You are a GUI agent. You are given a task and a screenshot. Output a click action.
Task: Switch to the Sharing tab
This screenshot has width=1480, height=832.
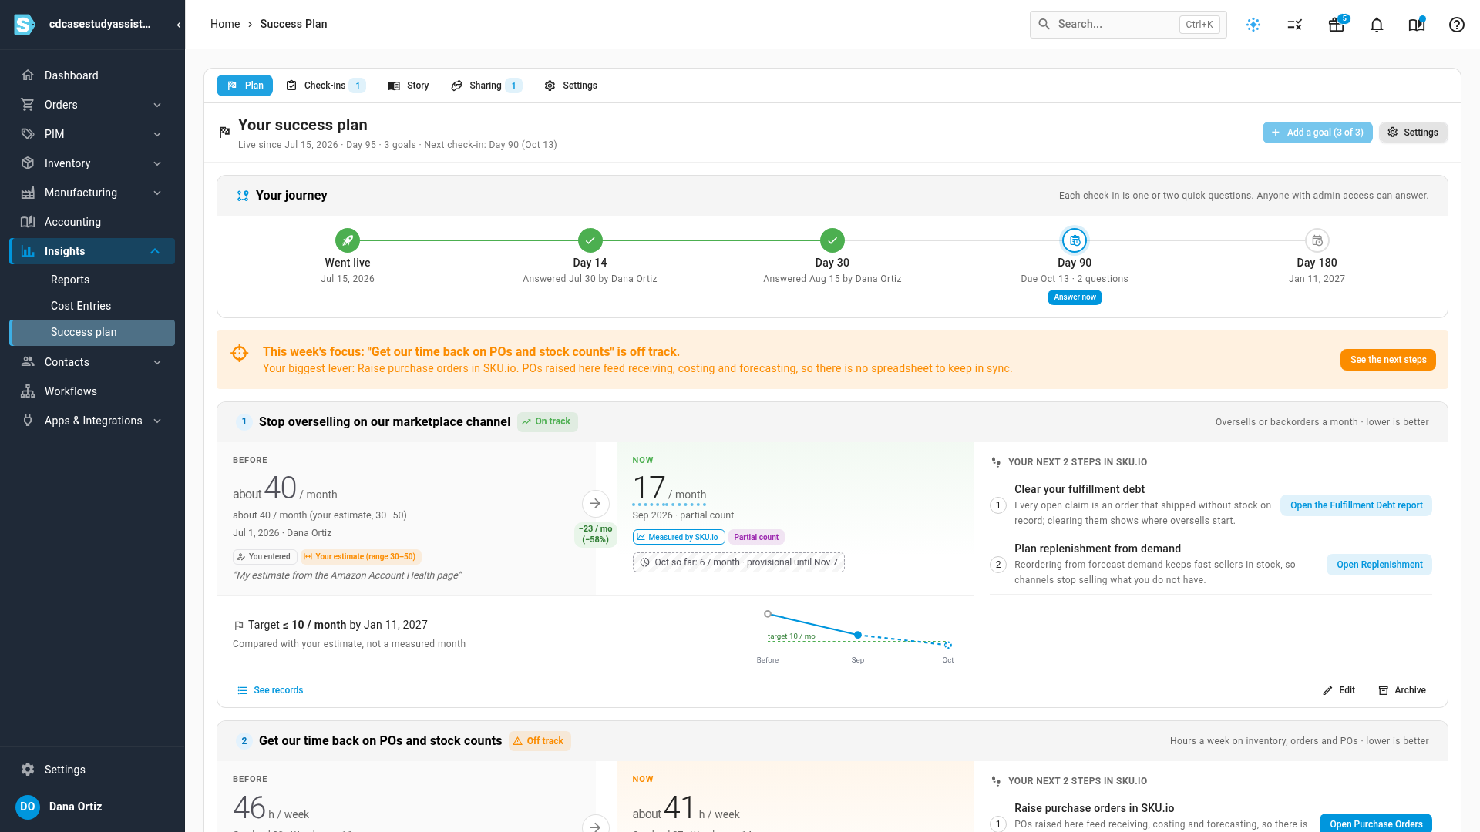pyautogui.click(x=486, y=86)
